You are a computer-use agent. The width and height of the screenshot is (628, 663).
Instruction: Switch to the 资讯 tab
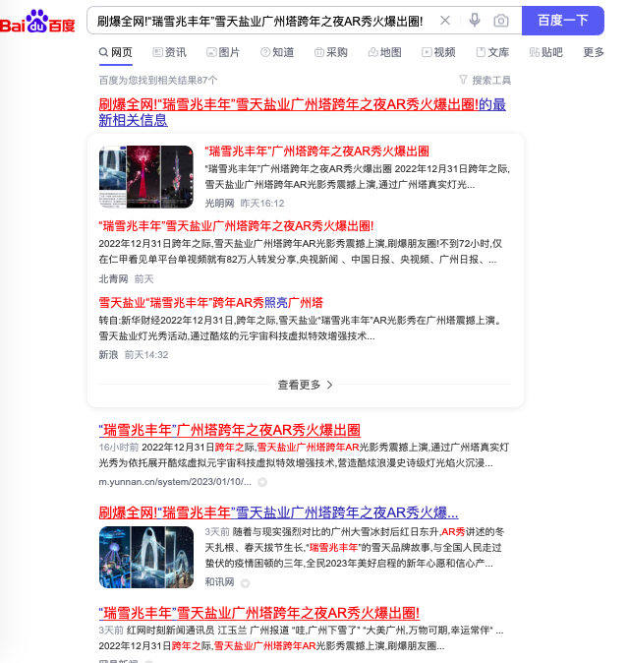pos(169,52)
